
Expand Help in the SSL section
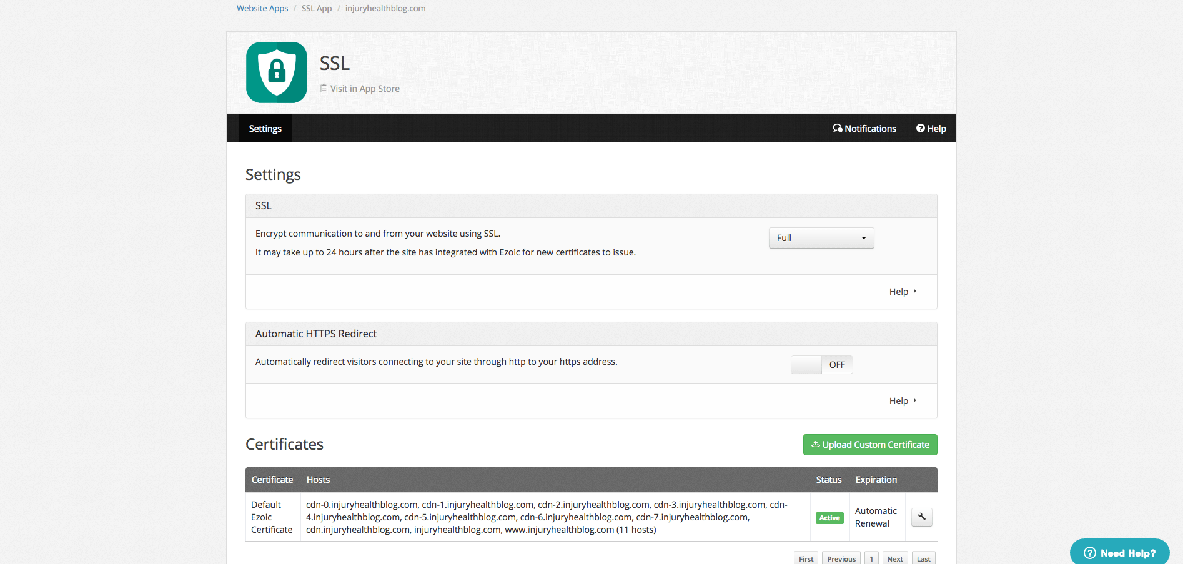click(903, 292)
